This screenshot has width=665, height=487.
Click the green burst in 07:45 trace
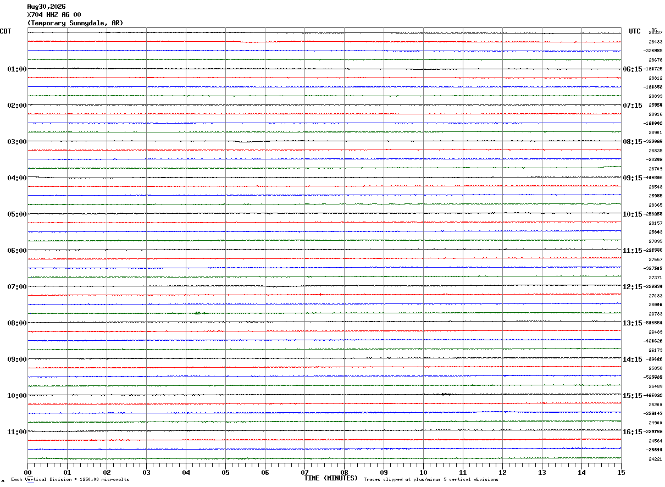tap(201, 313)
